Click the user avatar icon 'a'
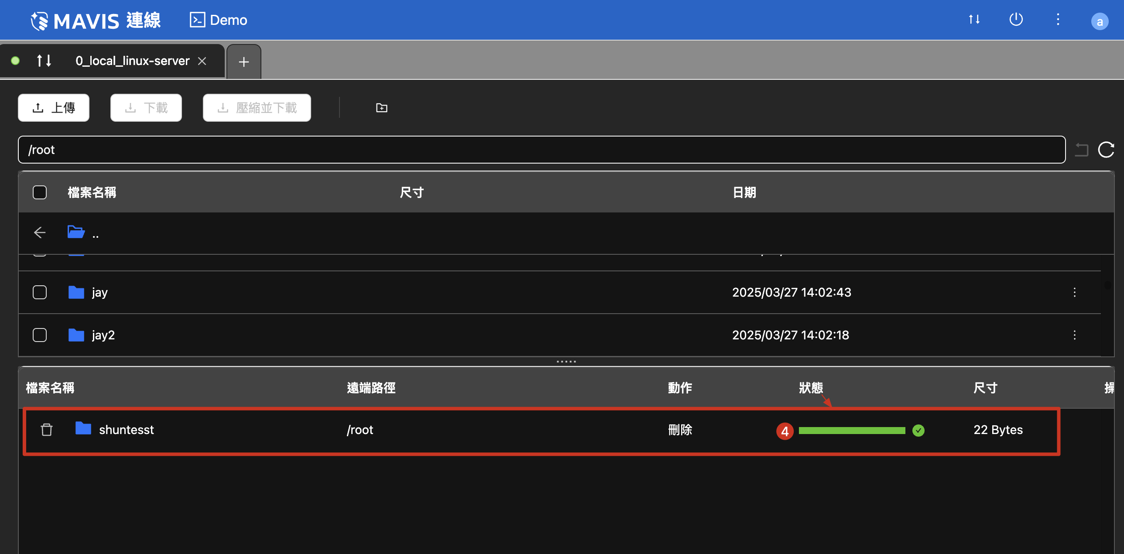 pyautogui.click(x=1099, y=21)
